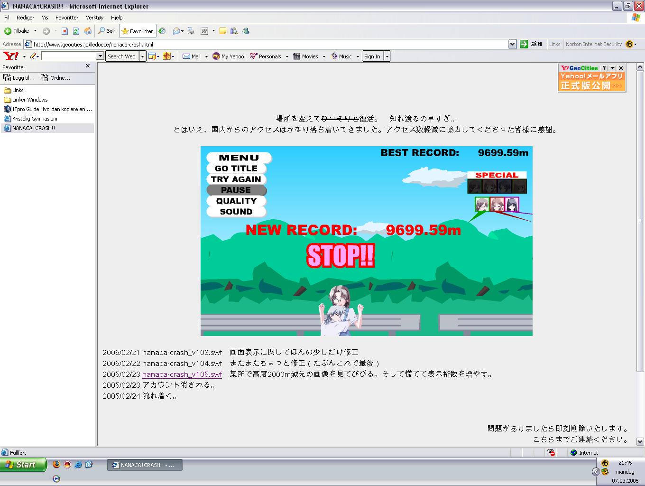This screenshot has width=645, height=486.
Task: Click the page vertical scrollbar thumb
Action: [640, 222]
